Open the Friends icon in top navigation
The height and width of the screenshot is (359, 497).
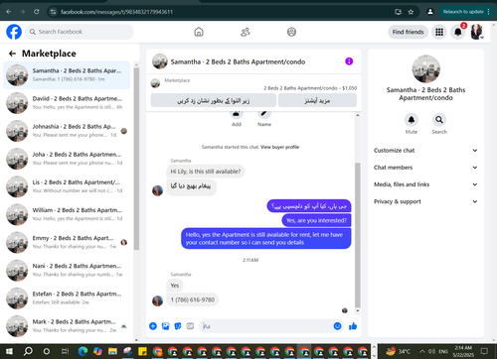pos(246,32)
